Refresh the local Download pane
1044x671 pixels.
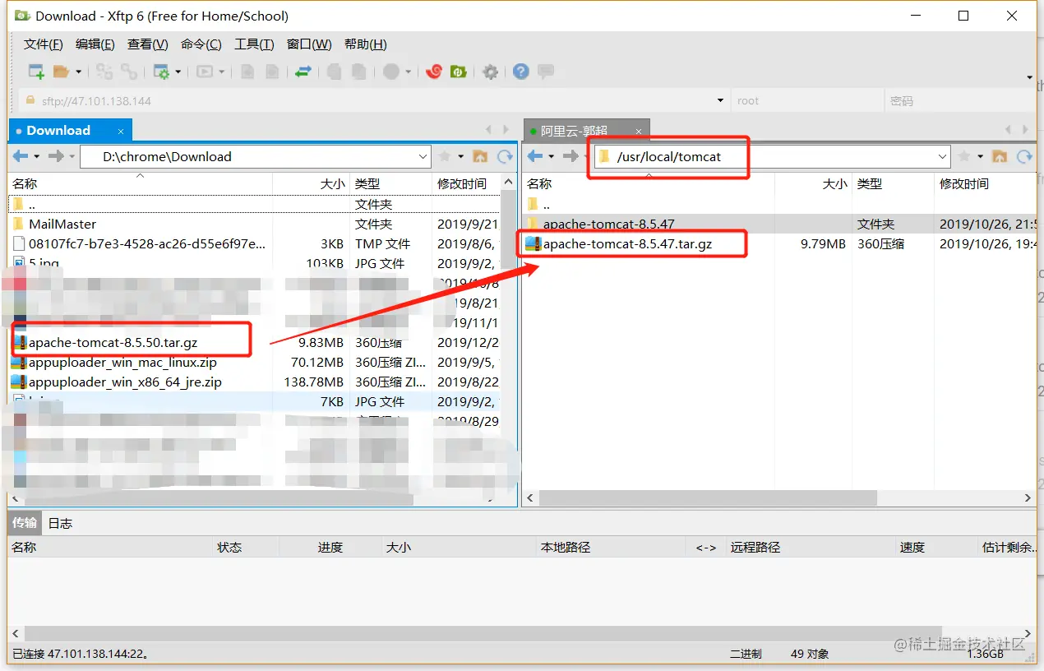point(505,156)
